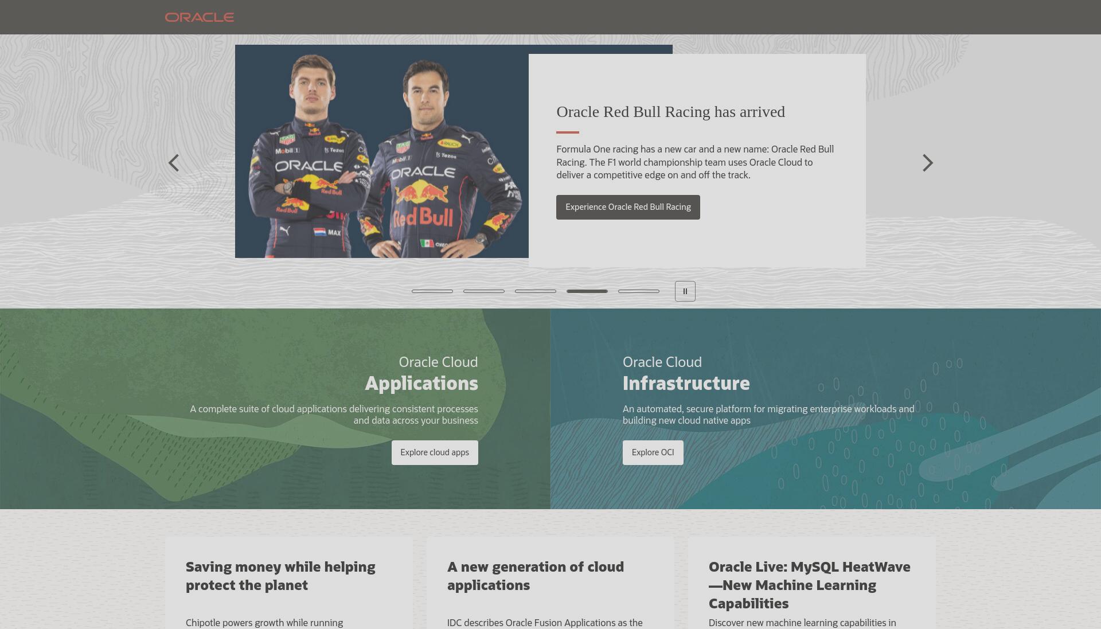Click the Oracle Cloud Applications heading

(421, 374)
